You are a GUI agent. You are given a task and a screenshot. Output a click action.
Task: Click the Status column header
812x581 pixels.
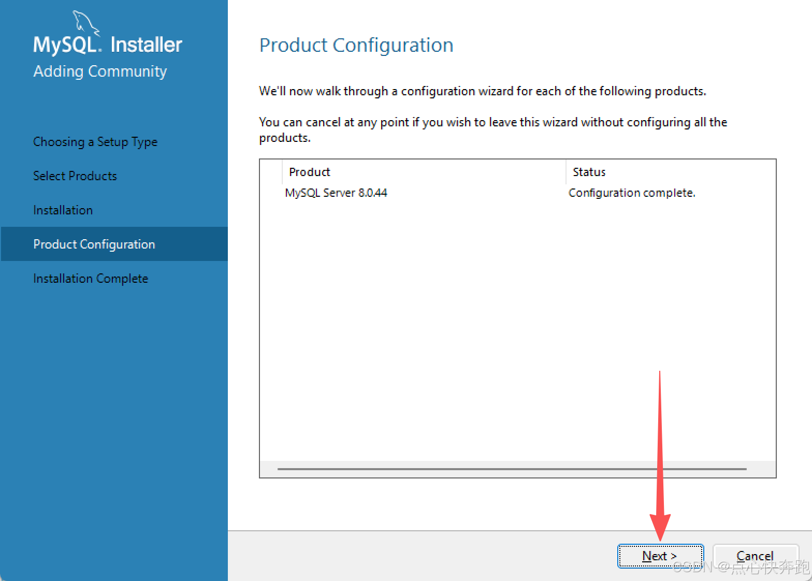point(671,172)
